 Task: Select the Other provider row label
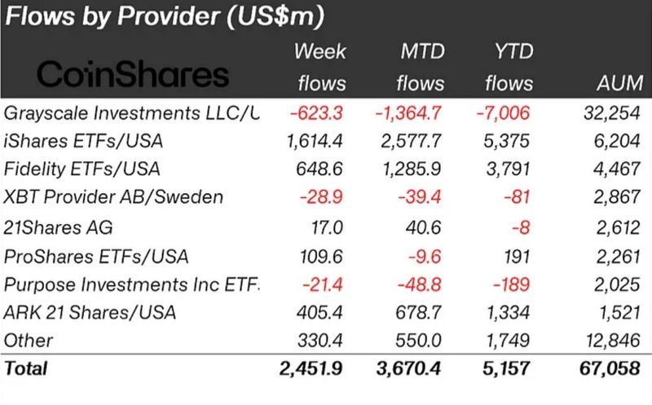tap(29, 340)
